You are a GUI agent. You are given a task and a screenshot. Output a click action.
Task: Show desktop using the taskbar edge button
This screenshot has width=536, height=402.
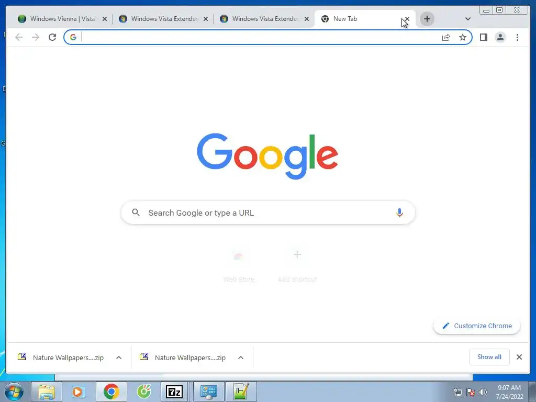coord(532,392)
